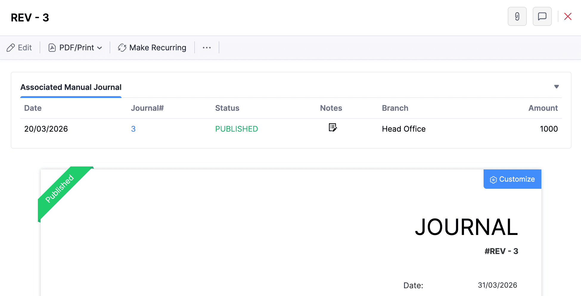View the notes icon in journal row
This screenshot has width=581, height=296.
[333, 128]
